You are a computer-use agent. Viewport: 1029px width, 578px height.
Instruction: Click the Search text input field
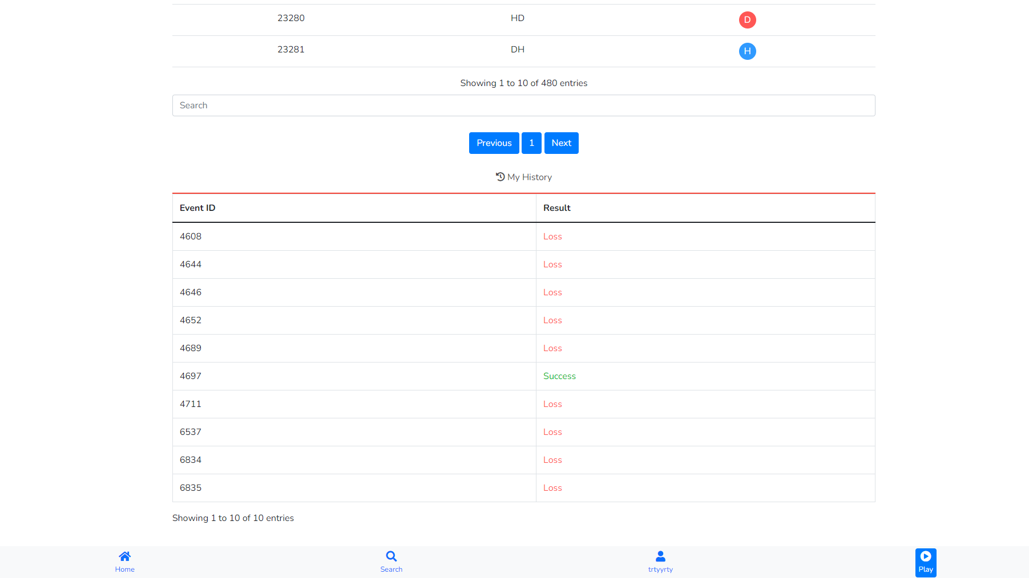(x=523, y=105)
